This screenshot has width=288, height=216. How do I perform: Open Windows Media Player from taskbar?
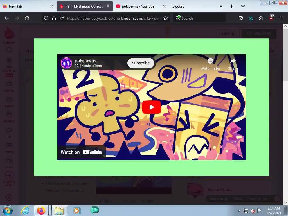coord(76,210)
